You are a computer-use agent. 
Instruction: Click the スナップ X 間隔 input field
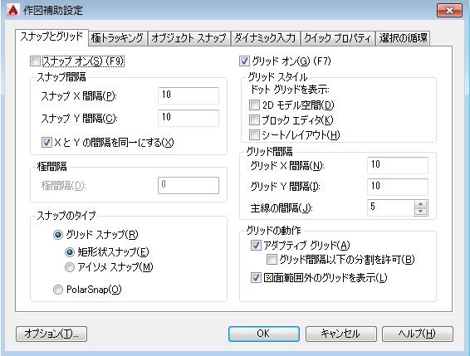coord(188,95)
